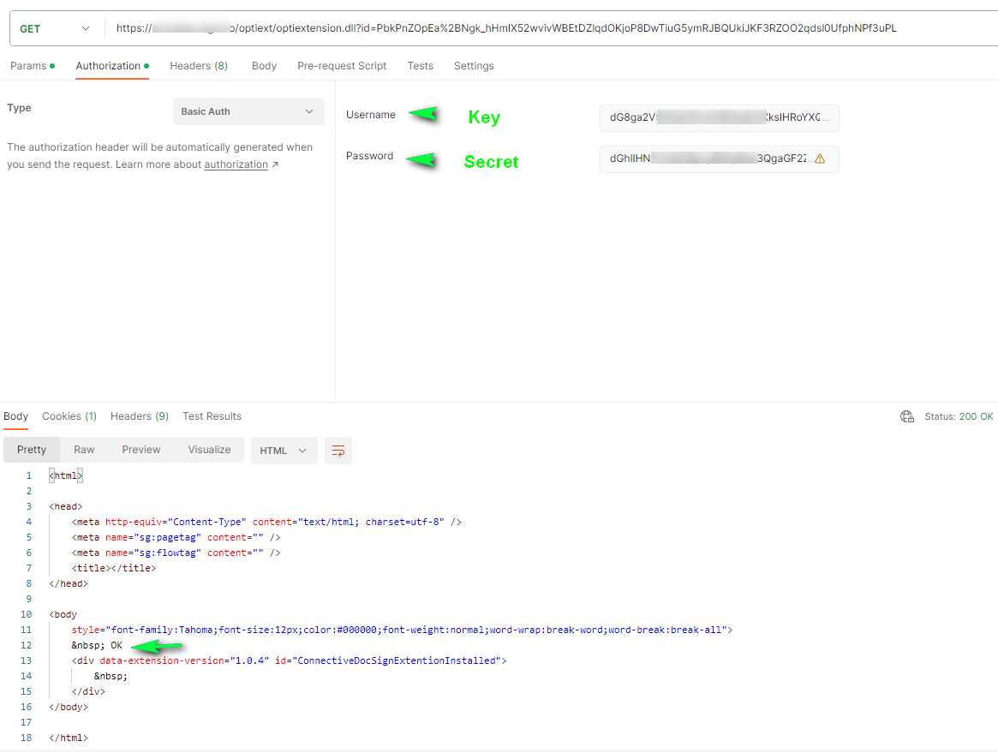This screenshot has width=998, height=753.
Task: Expand the Basic Auth type dropdown
Action: [x=248, y=111]
